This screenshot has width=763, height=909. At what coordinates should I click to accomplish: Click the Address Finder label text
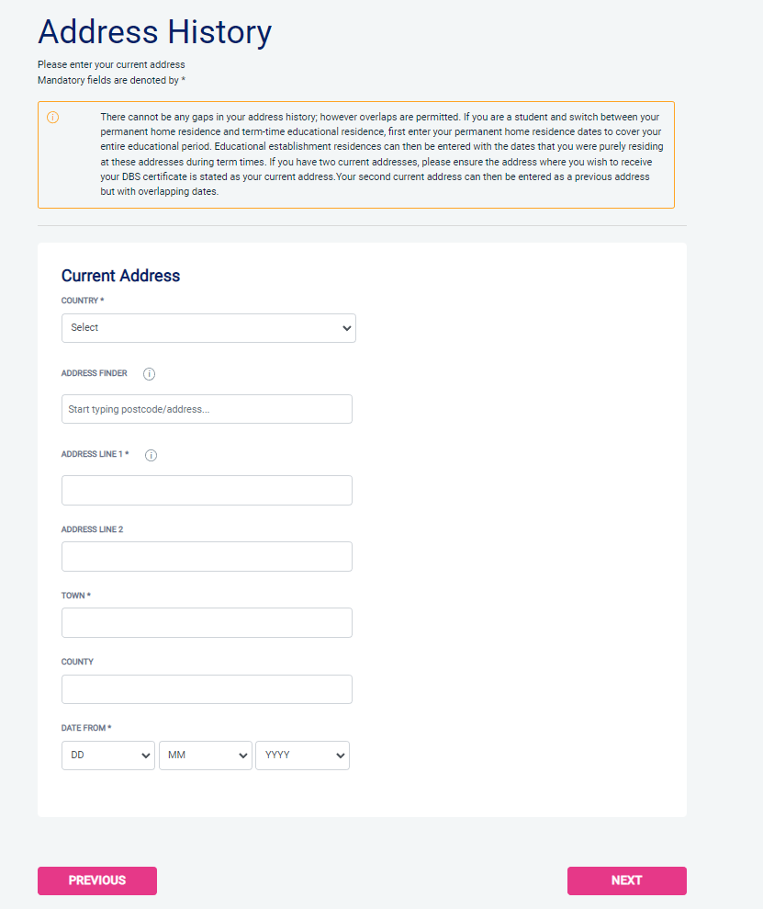(95, 374)
